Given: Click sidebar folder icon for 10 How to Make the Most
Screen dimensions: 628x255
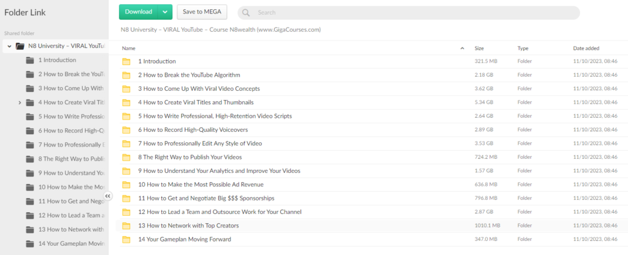Looking at the screenshot, I should pos(30,187).
